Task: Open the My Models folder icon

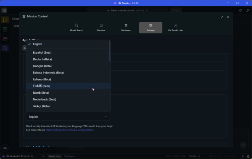Action: point(5,39)
